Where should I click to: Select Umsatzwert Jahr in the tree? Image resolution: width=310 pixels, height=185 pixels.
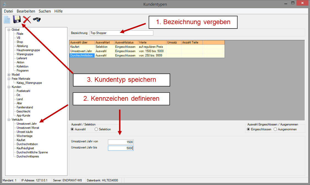coord(26,124)
